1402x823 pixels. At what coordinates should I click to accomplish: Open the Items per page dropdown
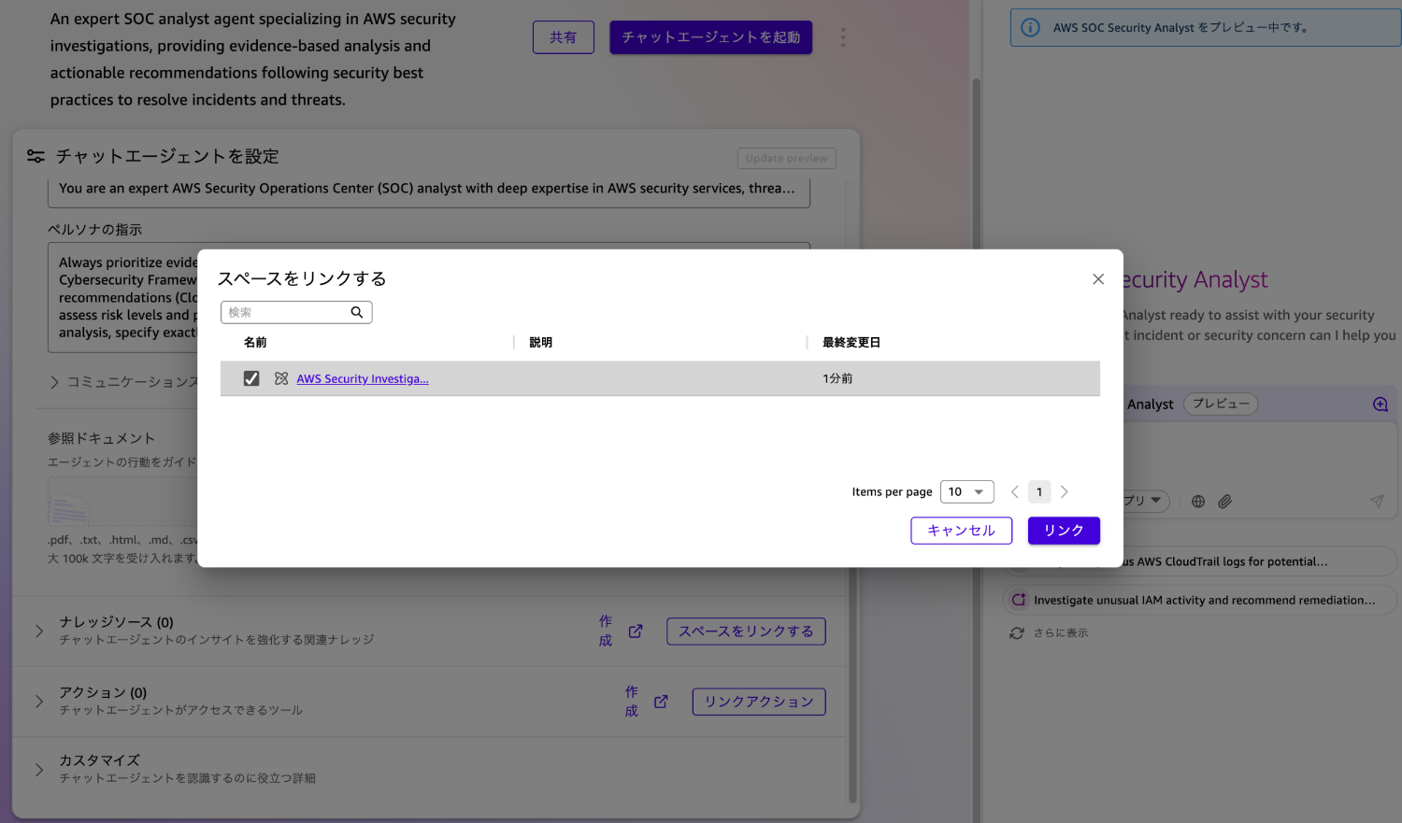coord(966,491)
